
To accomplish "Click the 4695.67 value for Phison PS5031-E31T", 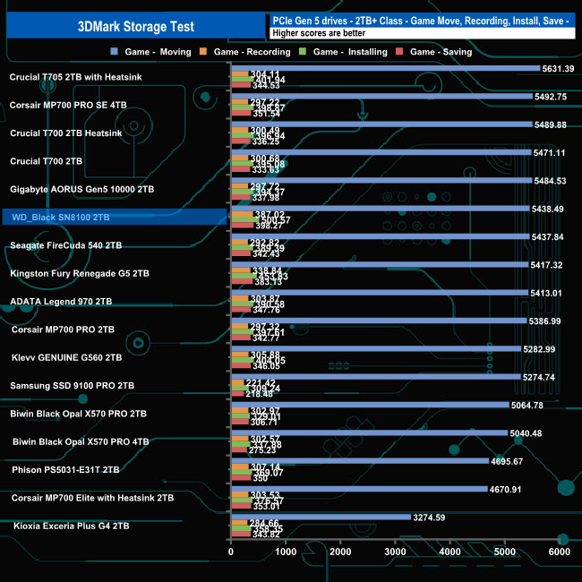I will click(507, 461).
